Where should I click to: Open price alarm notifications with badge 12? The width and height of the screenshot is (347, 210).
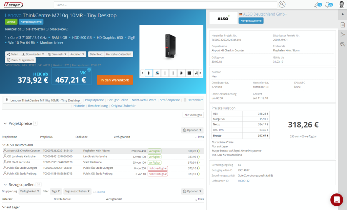pos(318,5)
